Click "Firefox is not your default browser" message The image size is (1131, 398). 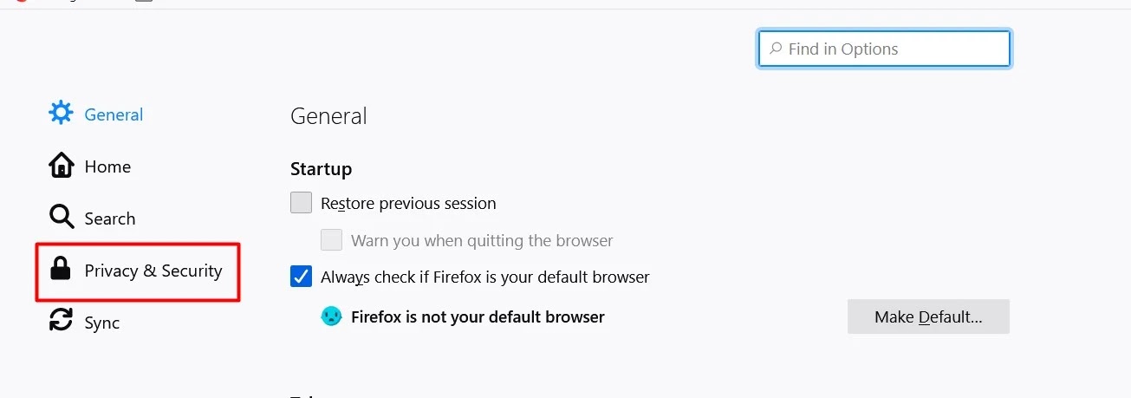pos(478,316)
